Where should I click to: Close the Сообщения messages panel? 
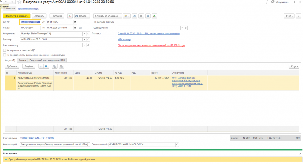click(x=300, y=154)
